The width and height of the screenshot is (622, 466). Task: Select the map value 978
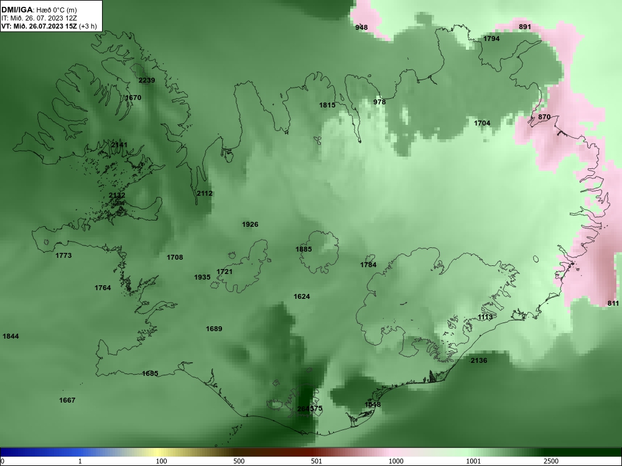tap(379, 102)
